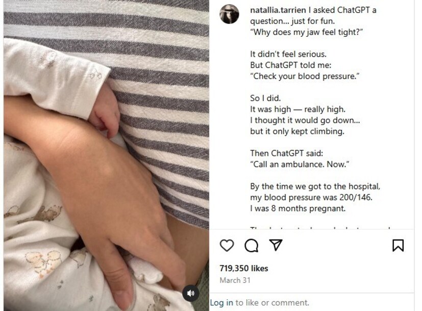Open the March 31 post date link

[235, 280]
